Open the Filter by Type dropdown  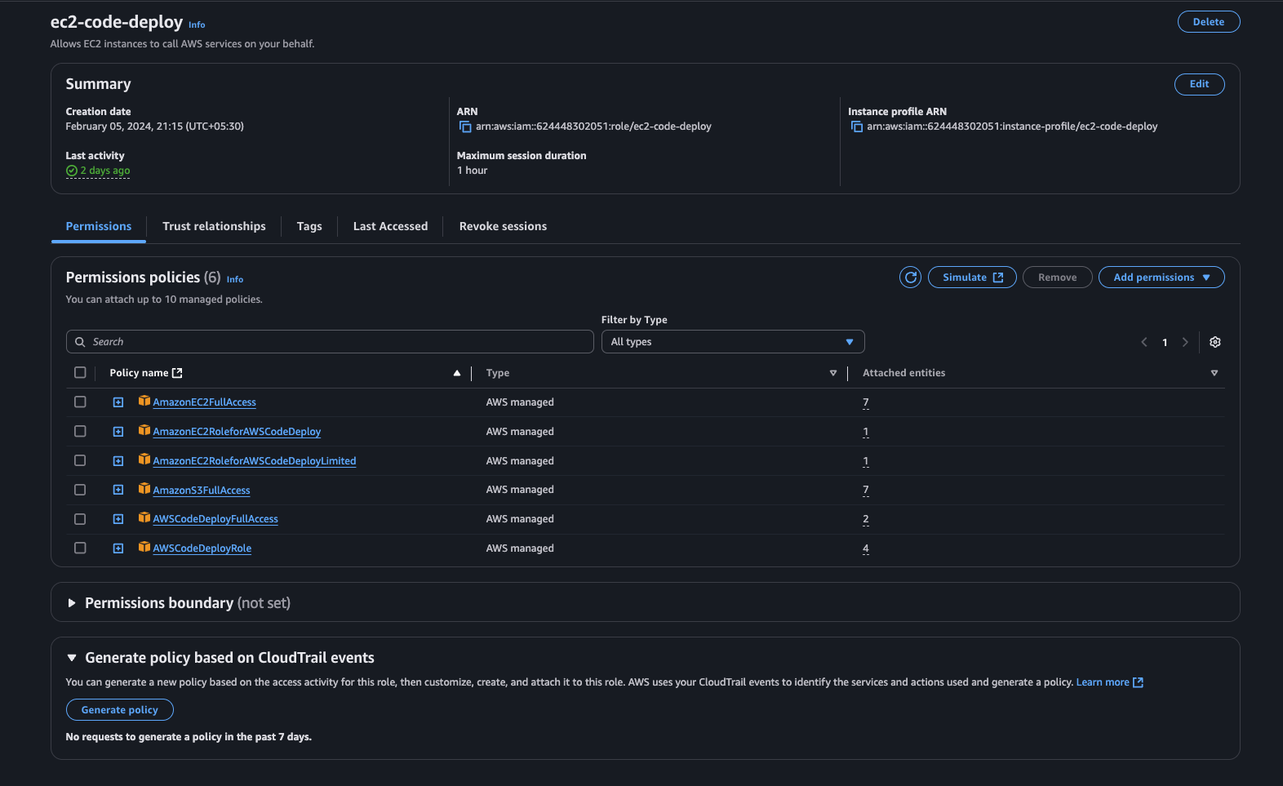(x=733, y=342)
